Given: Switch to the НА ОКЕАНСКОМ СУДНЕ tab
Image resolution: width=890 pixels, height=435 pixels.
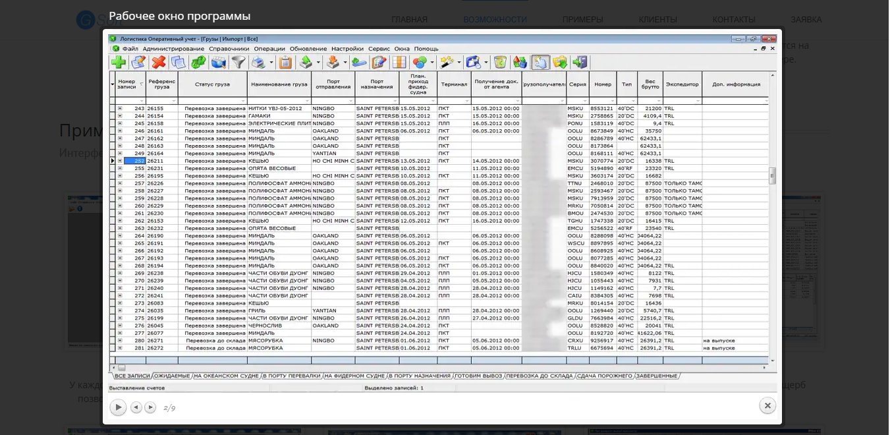Looking at the screenshot, I should [x=226, y=376].
